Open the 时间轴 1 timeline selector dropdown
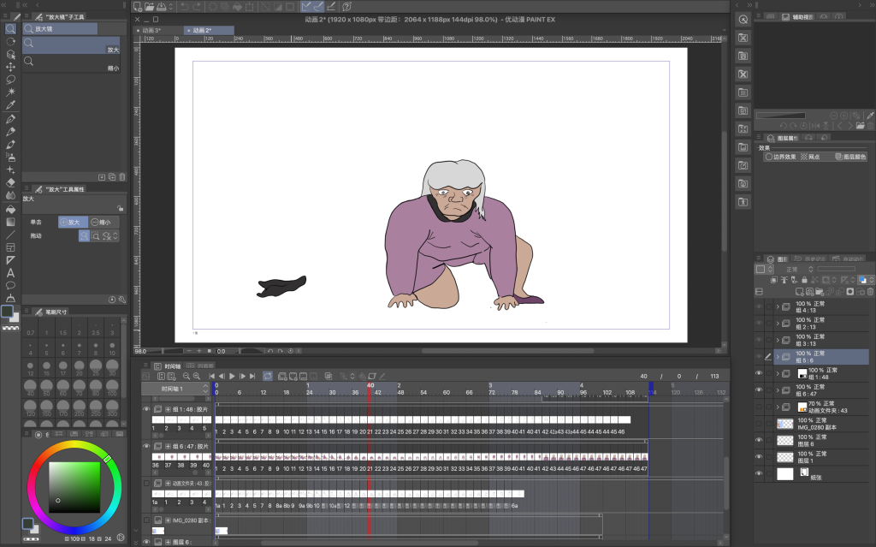876x547 pixels. [175, 389]
